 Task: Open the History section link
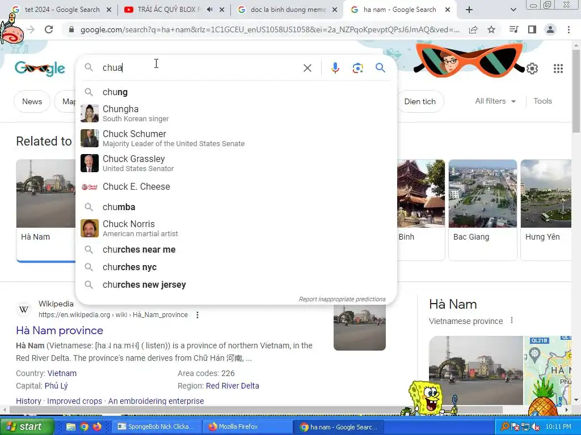tap(28, 401)
